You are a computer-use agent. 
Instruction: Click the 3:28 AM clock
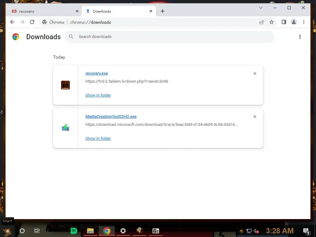pyautogui.click(x=280, y=231)
